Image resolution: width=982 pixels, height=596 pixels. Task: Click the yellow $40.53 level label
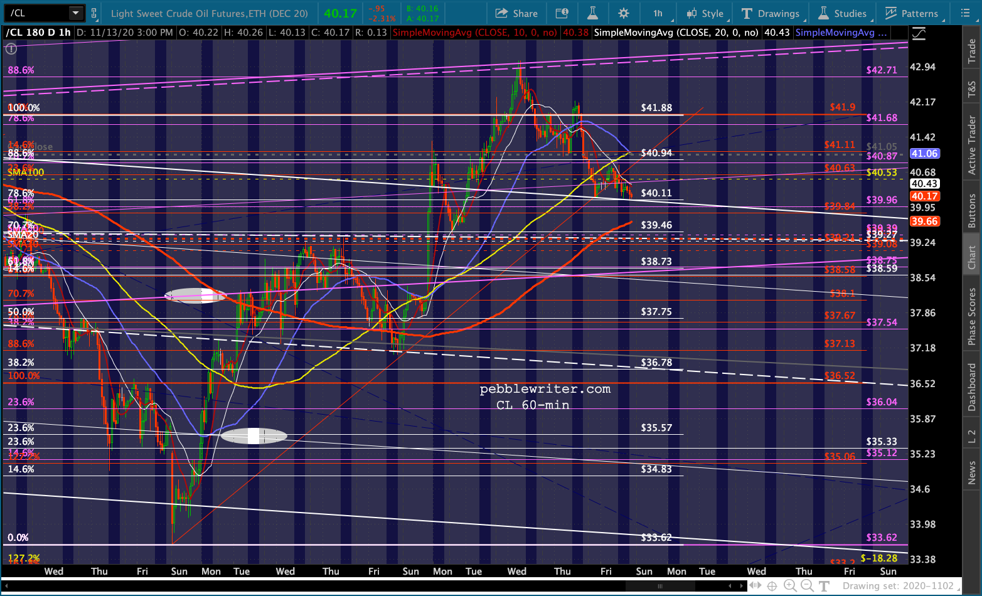pyautogui.click(x=882, y=173)
